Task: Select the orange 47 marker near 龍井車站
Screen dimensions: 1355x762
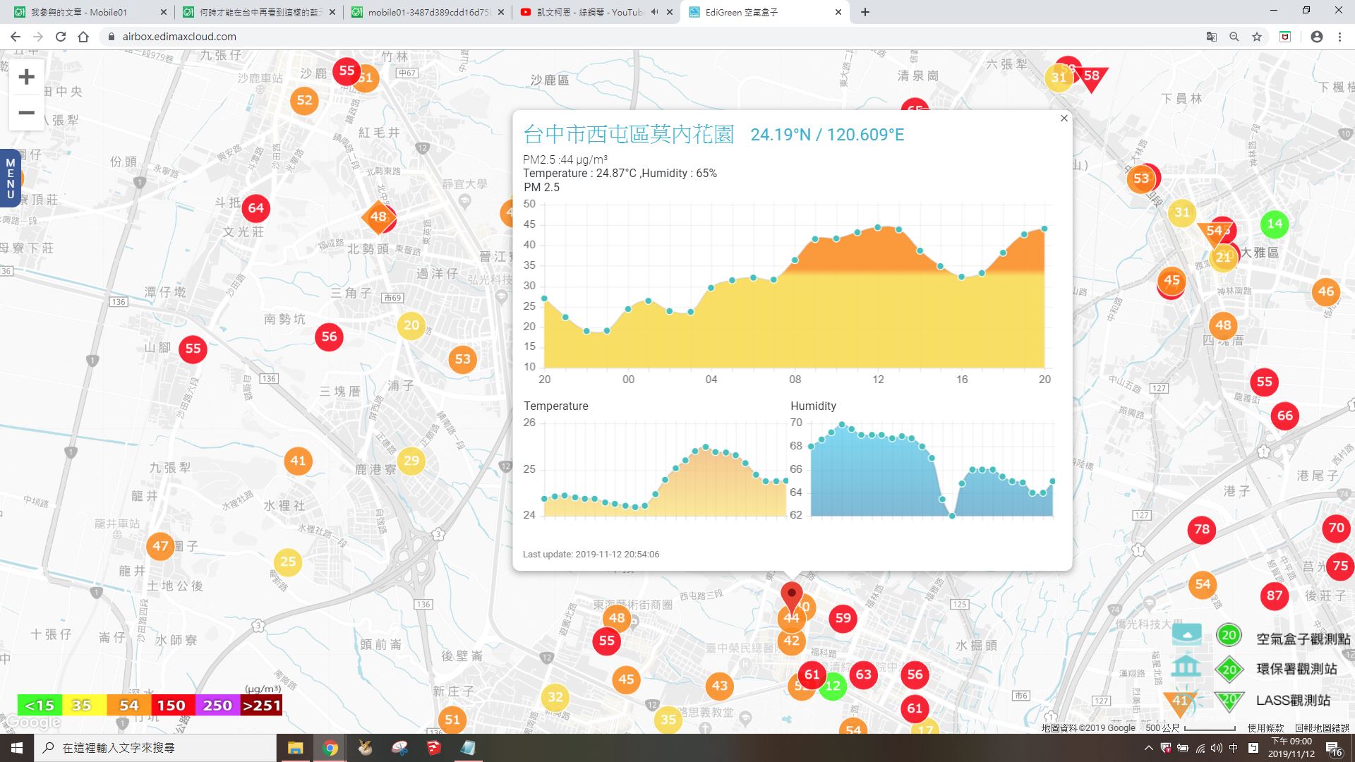Action: (160, 546)
